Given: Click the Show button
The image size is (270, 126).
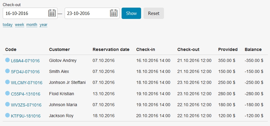Looking at the screenshot, I should coord(131,13).
